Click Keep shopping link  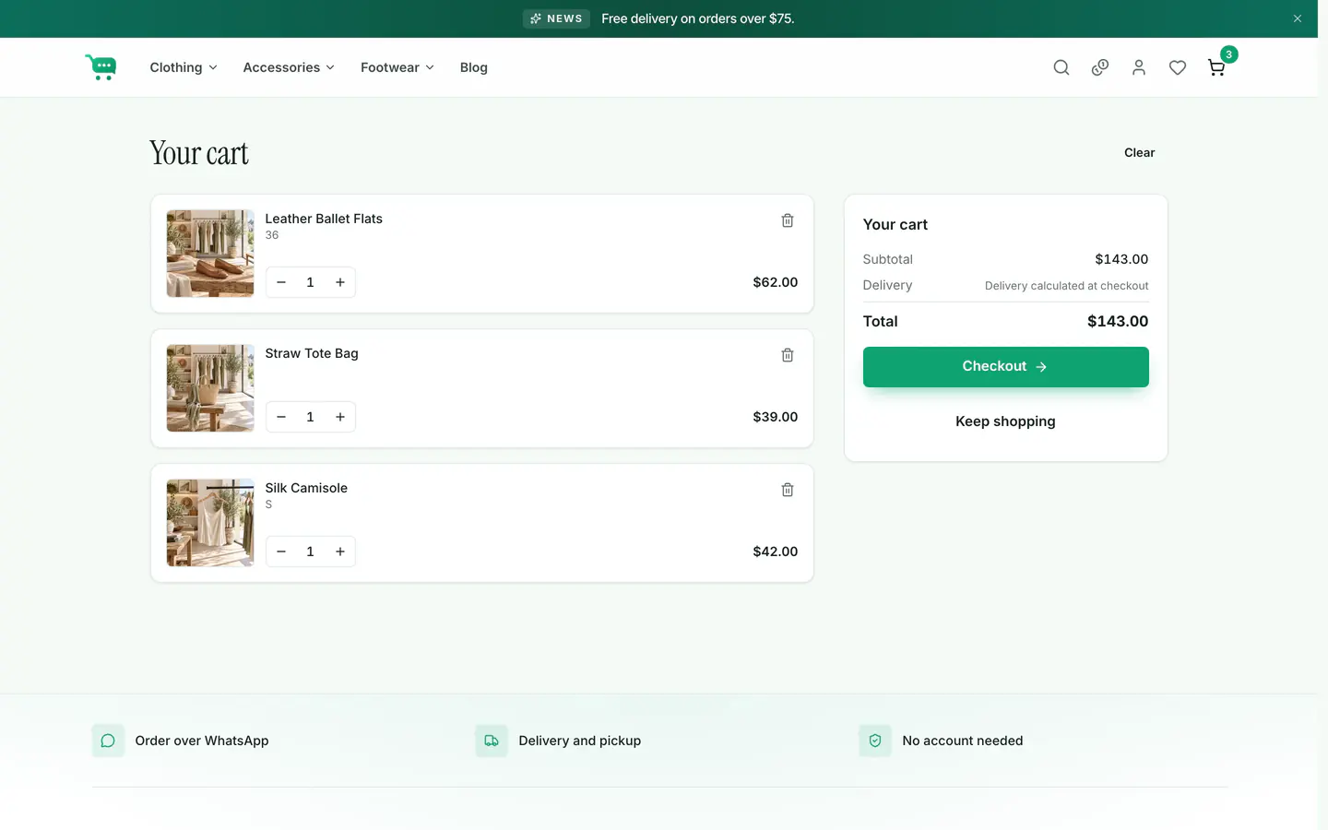click(x=1005, y=421)
